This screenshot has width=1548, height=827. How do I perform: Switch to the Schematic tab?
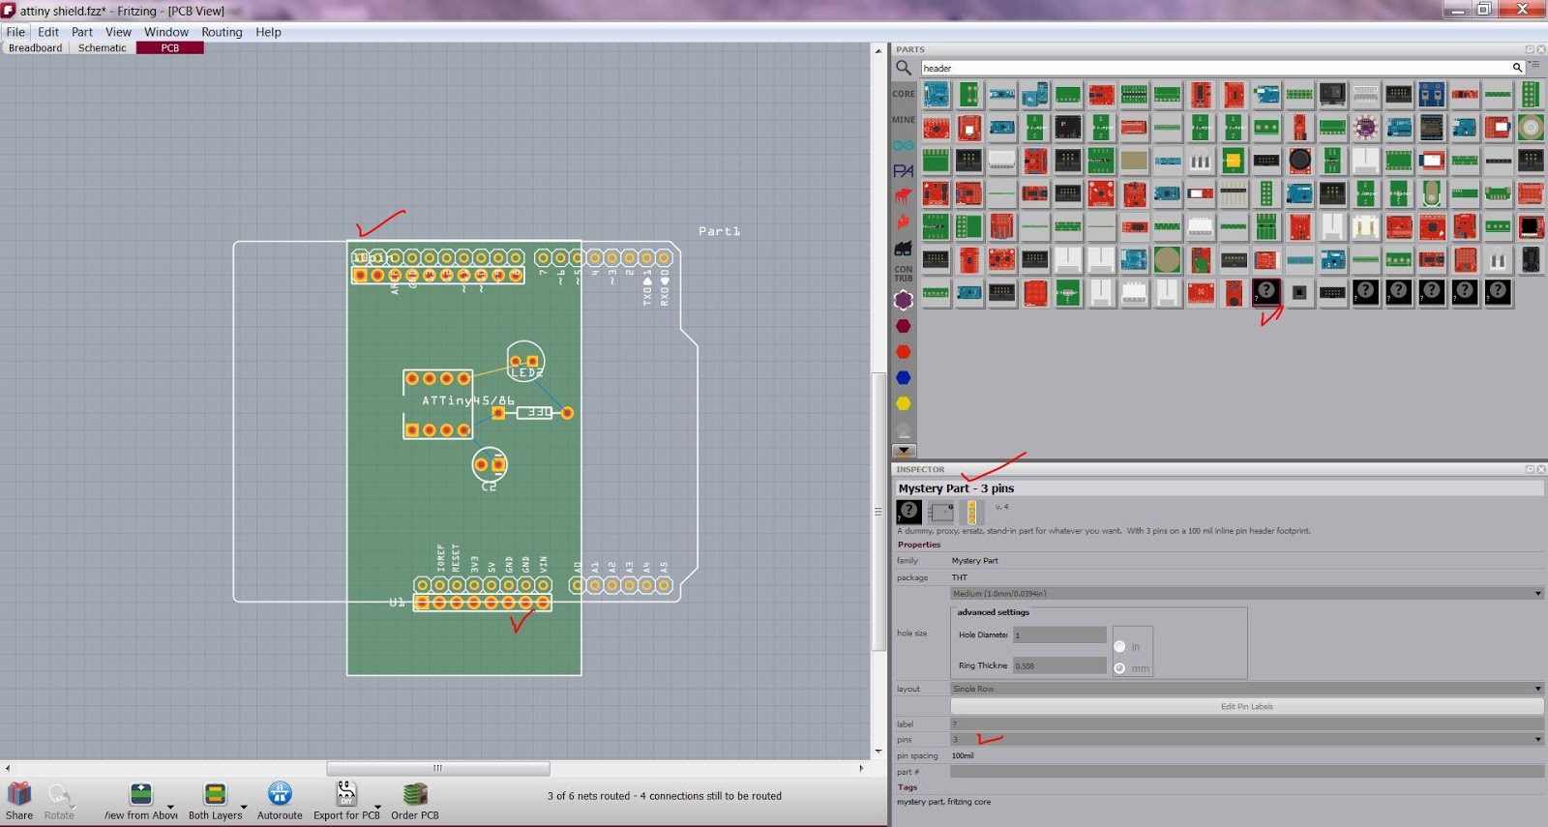point(103,47)
